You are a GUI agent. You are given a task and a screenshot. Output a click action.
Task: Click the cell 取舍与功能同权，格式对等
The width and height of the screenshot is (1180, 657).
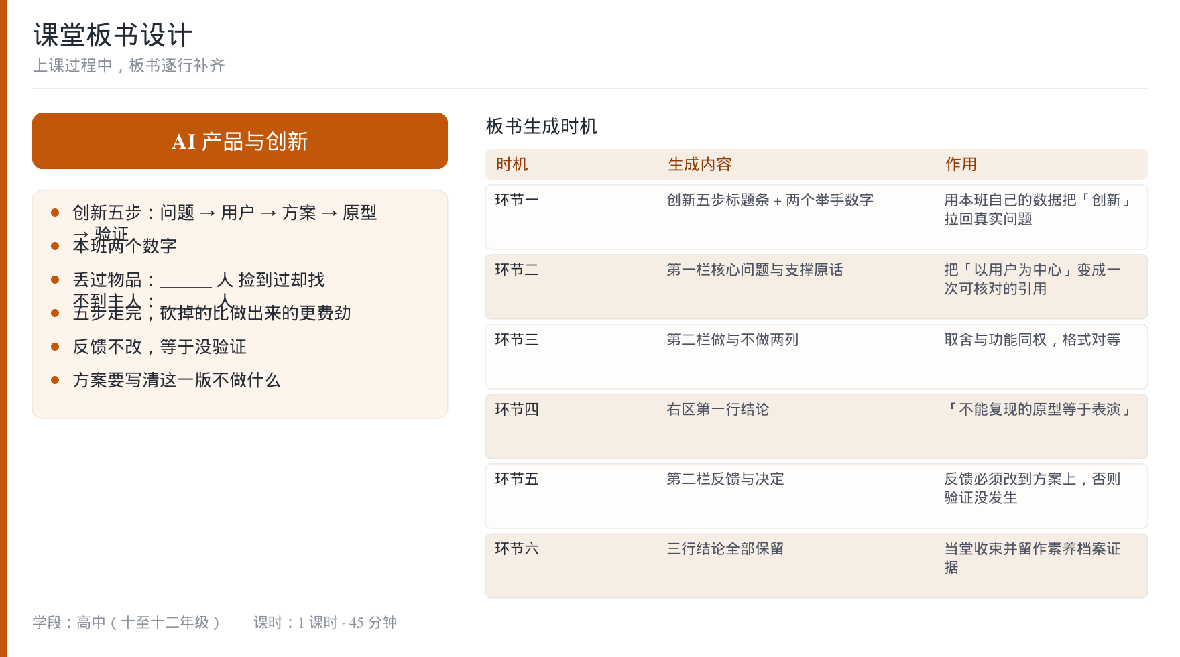coord(1032,339)
